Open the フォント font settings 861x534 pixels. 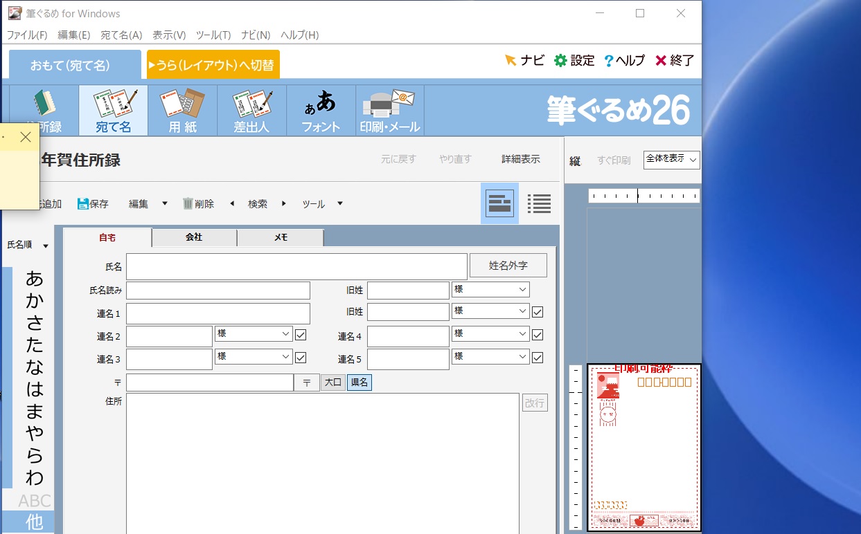(x=321, y=111)
